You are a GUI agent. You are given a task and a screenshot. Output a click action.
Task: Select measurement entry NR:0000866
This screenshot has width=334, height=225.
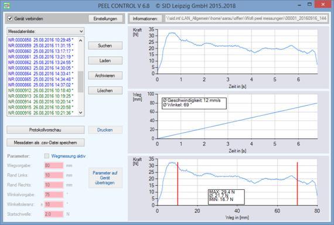pyautogui.click(x=40, y=85)
